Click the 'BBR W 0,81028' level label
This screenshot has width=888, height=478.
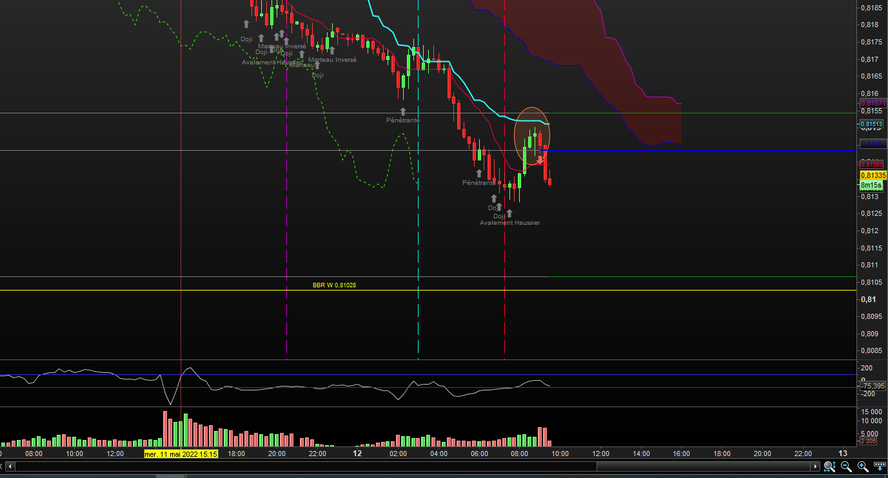click(x=333, y=285)
